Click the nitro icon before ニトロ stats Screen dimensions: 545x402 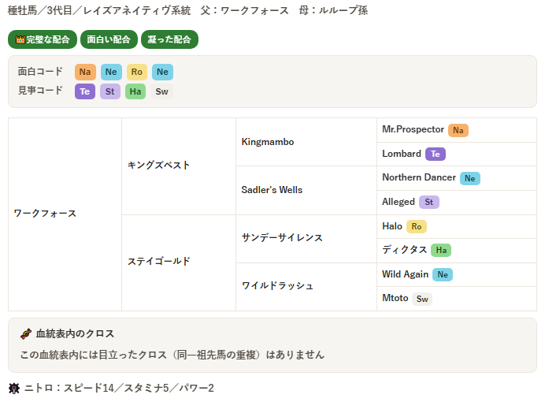[14, 388]
